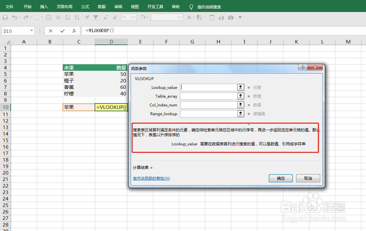
Task: Click the collapse-dialog arrow beside Table_array
Action: tap(241, 96)
